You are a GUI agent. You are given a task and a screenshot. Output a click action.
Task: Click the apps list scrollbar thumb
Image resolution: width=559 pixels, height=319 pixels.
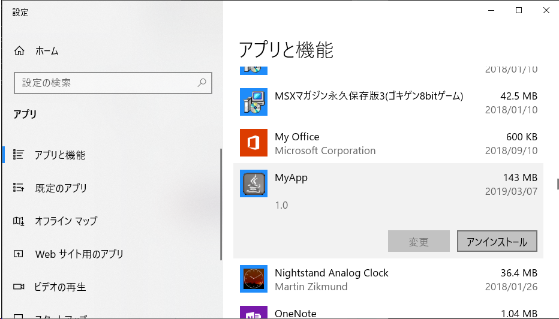558,184
